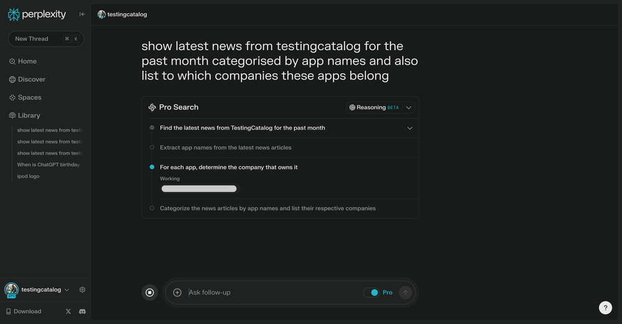Collapse the sidebar with arrow icon
This screenshot has width=622, height=324.
pos(82,14)
